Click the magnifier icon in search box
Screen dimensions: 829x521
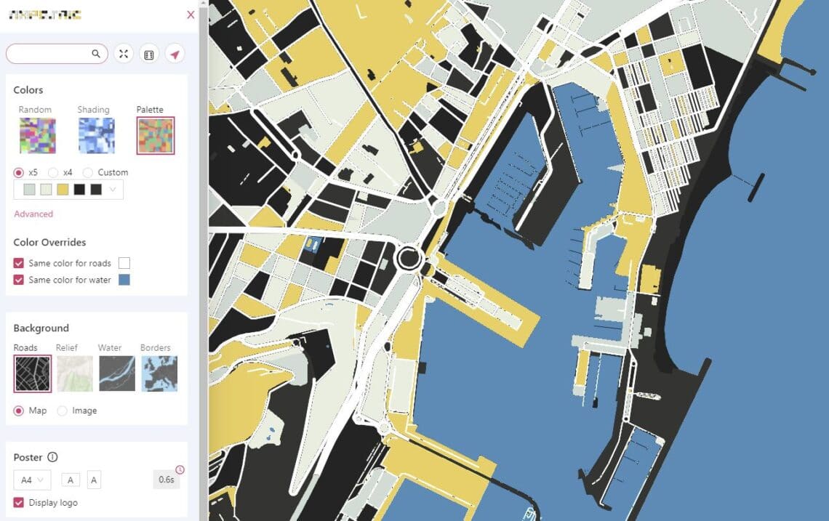[96, 54]
